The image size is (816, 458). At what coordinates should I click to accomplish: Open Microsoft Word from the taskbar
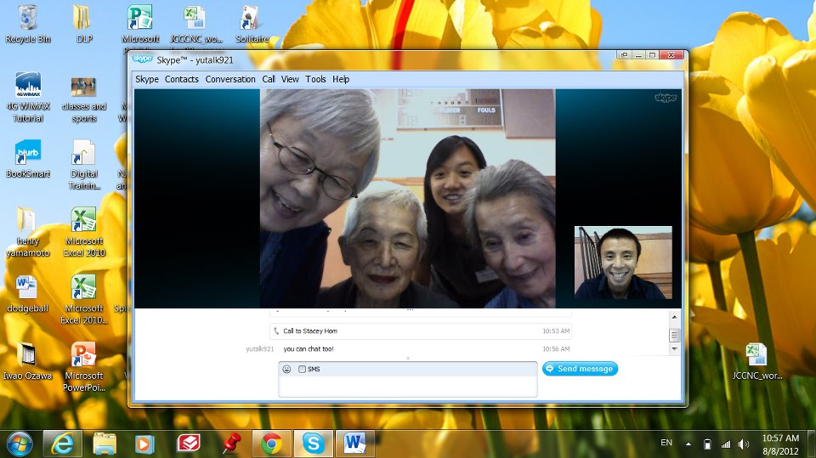pos(354,443)
